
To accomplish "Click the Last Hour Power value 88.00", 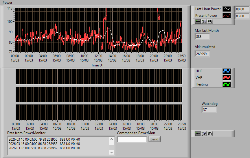I will 242,9.
